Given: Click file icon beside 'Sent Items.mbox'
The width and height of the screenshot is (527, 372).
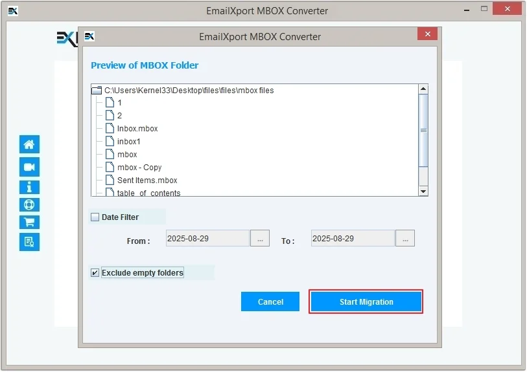Looking at the screenshot, I should click(110, 180).
